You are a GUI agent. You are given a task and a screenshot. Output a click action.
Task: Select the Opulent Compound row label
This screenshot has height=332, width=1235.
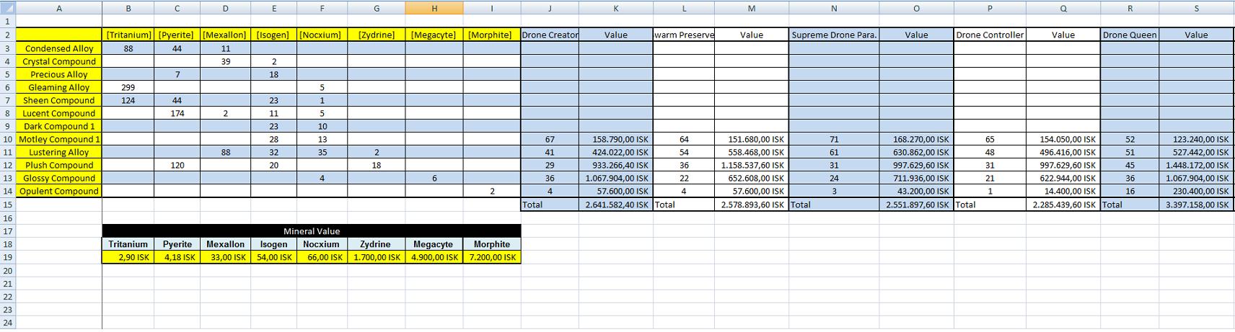pos(59,191)
